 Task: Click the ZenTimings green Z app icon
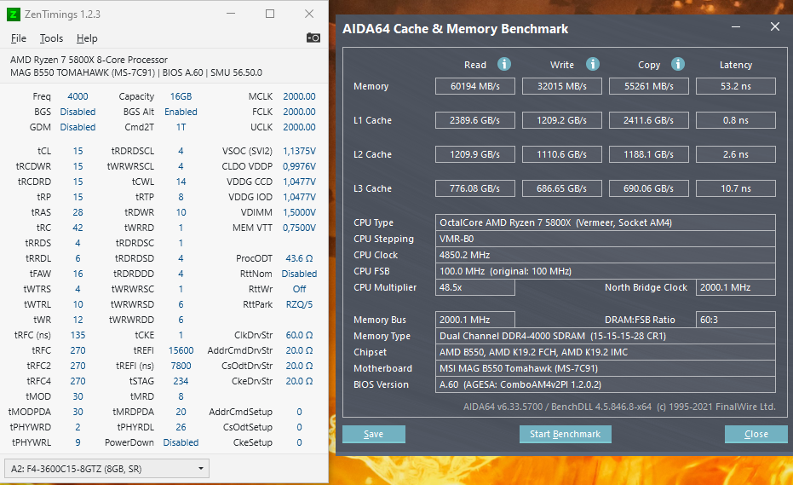pos(14,14)
